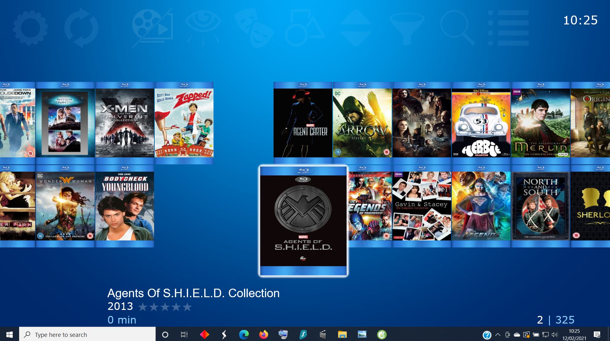Open the taskbar date and time
The width and height of the screenshot is (610, 341).
point(574,334)
